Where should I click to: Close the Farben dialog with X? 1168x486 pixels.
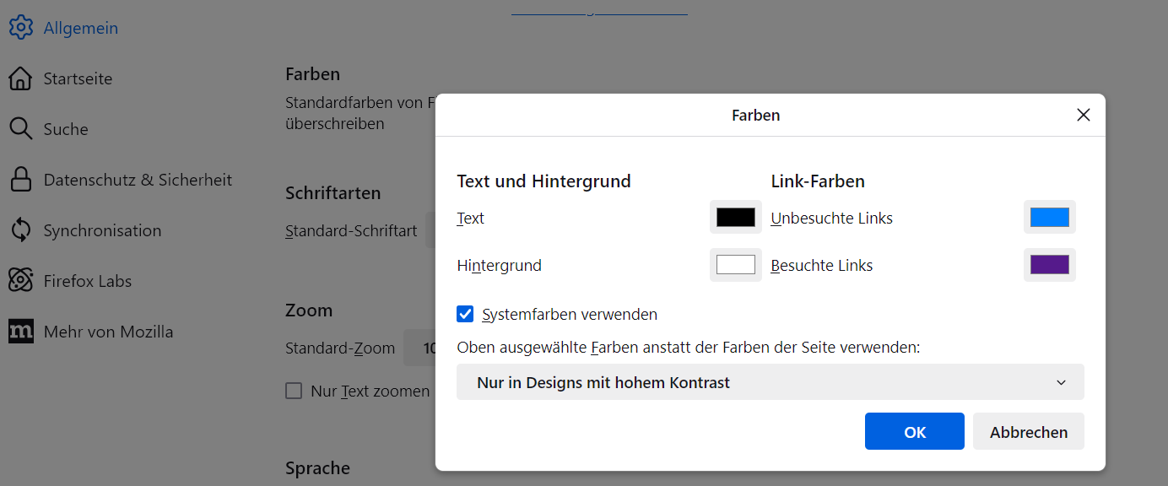coord(1084,115)
